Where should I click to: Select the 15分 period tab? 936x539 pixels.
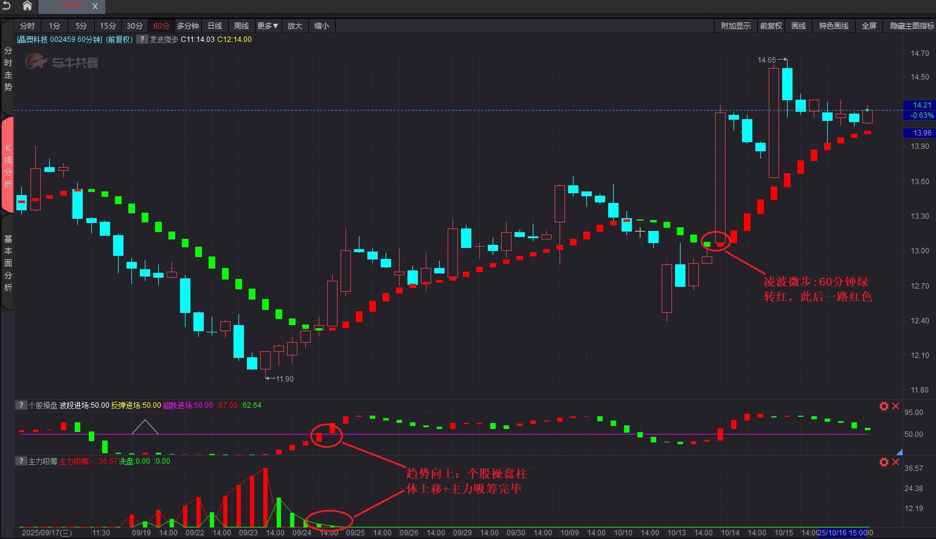click(108, 26)
